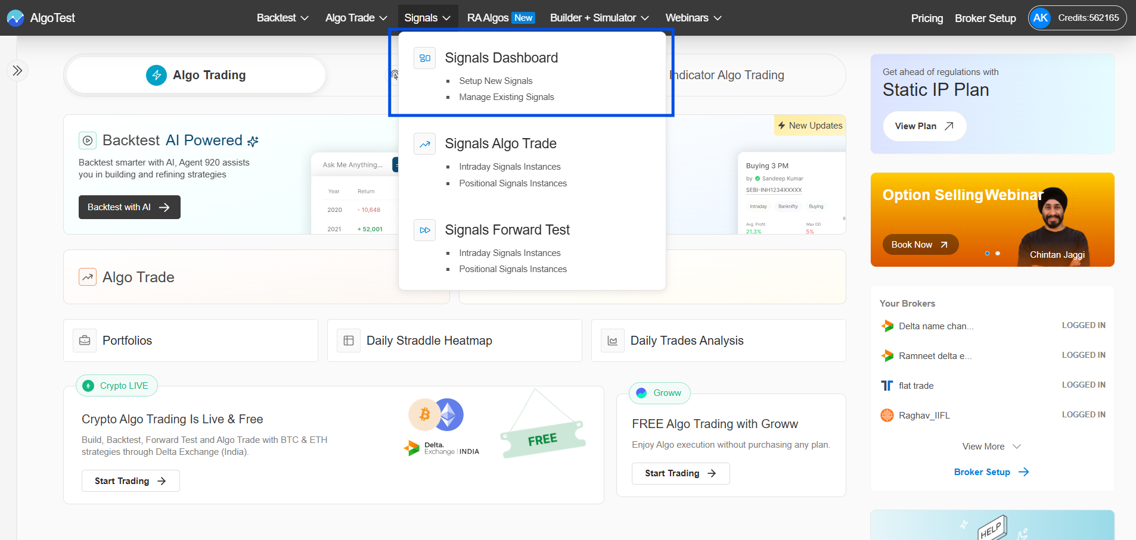Click the second carousel dot on webinar banner
1136x540 pixels.
[998, 254]
